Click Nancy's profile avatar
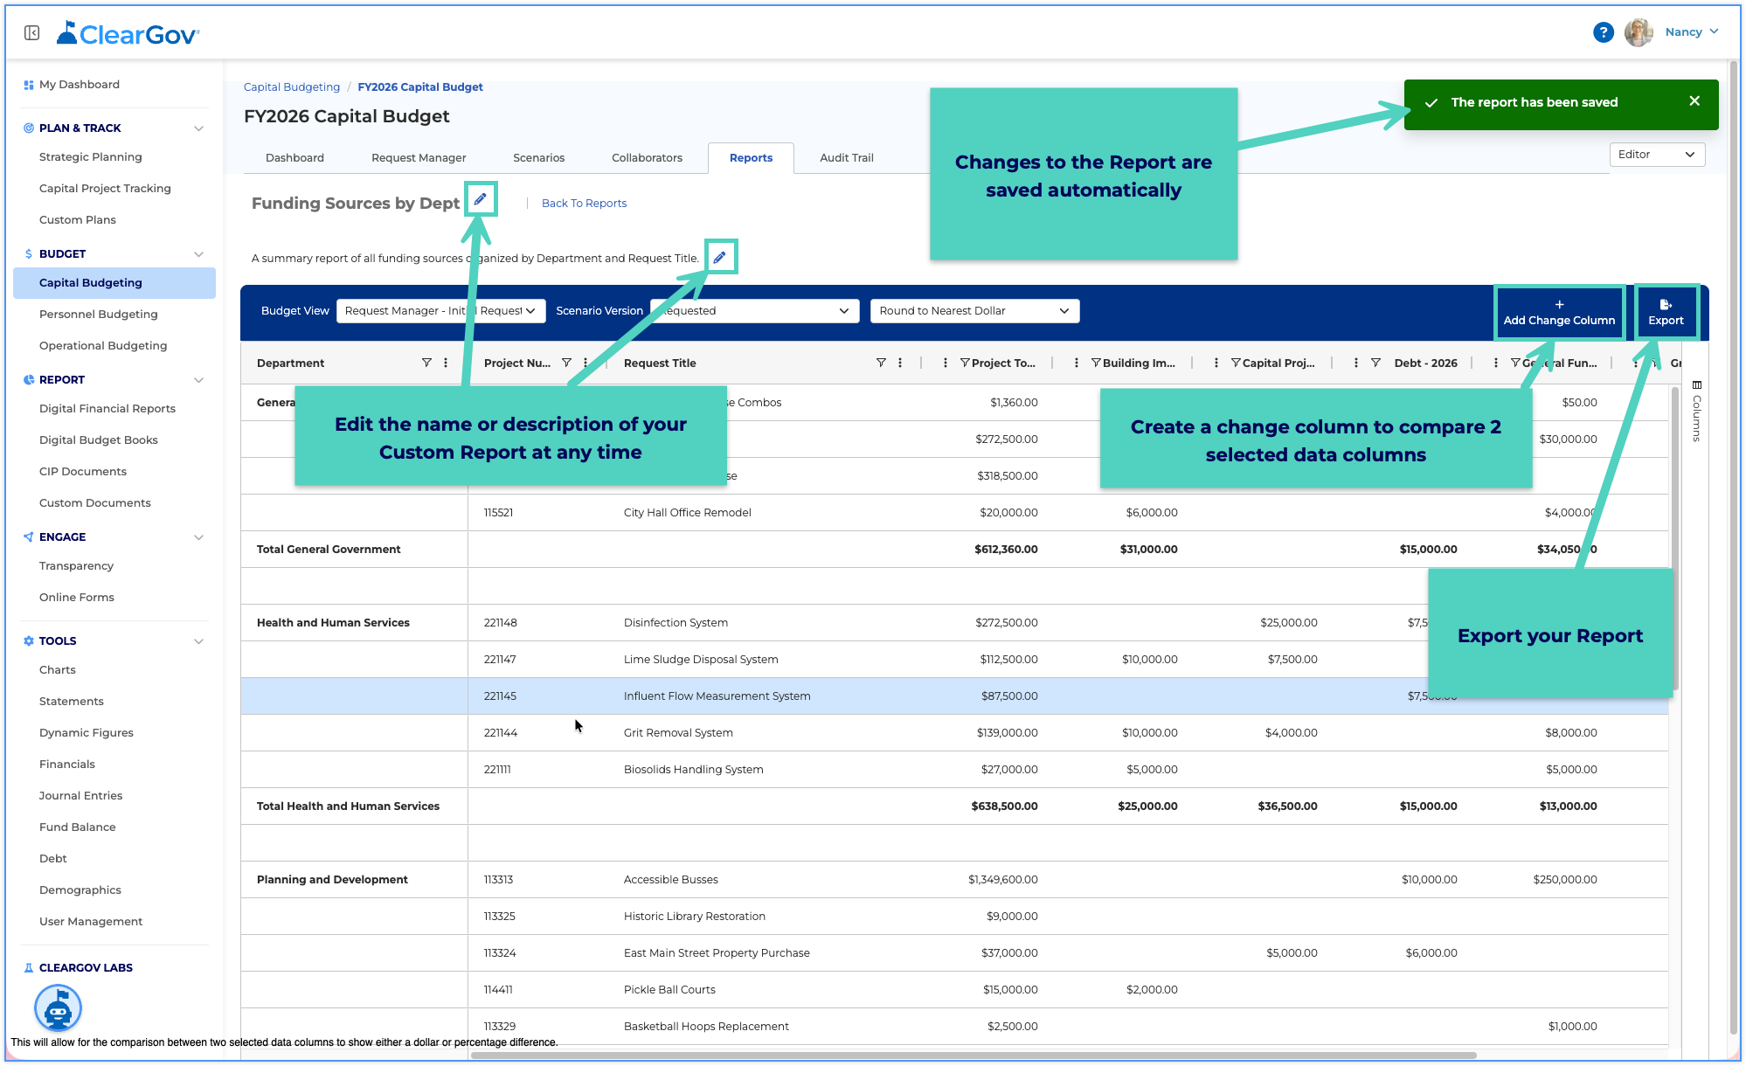The height and width of the screenshot is (1066, 1746). pos(1639,32)
